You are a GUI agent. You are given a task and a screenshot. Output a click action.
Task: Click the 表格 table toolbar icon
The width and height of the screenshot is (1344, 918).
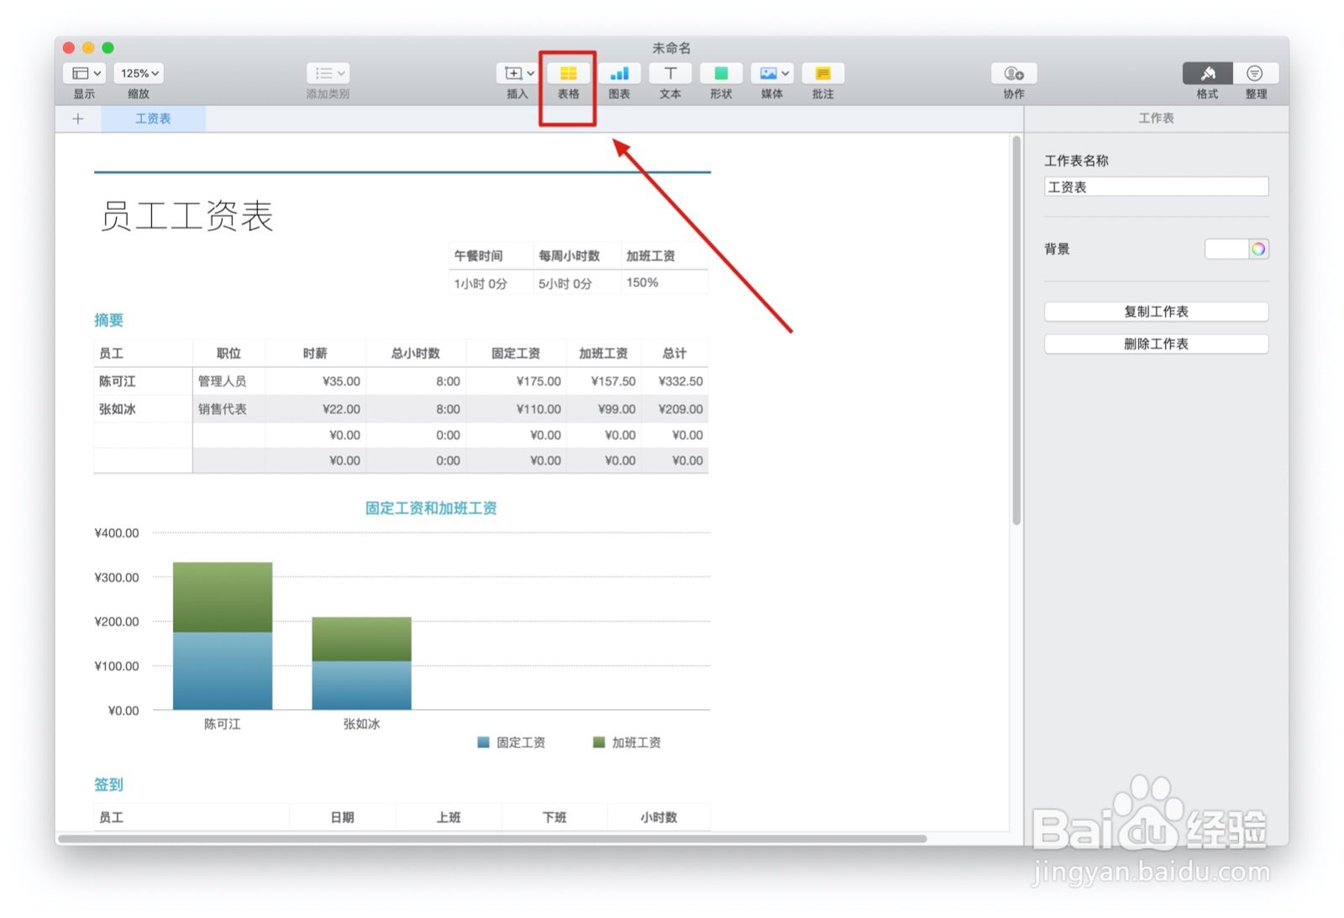(x=569, y=73)
